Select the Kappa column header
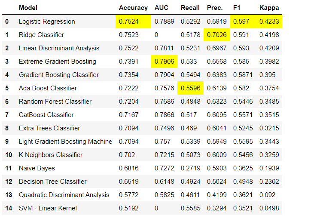The width and height of the screenshot is (314, 216). tap(269, 8)
